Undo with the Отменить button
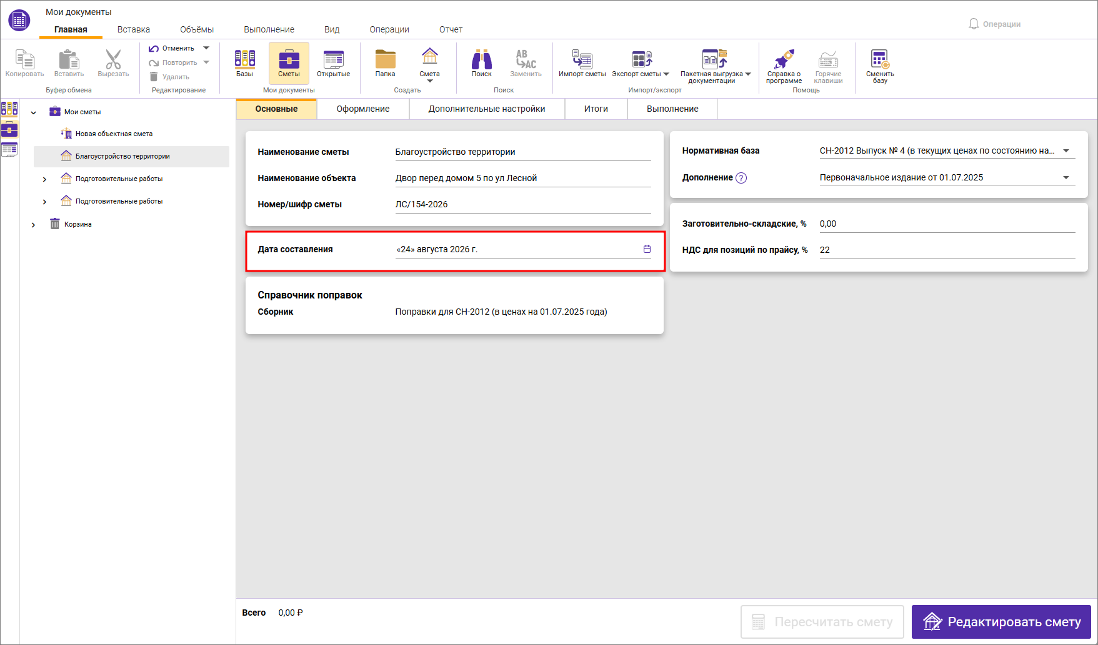This screenshot has width=1098, height=645. (172, 48)
